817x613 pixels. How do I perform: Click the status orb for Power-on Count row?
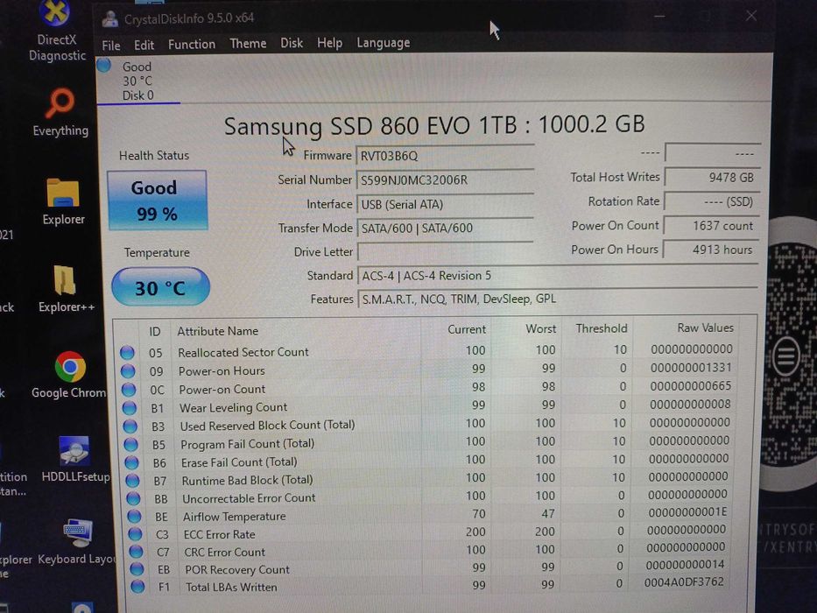(128, 390)
